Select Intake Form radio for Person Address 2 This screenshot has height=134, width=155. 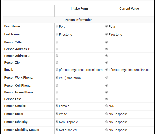[x=57, y=56]
